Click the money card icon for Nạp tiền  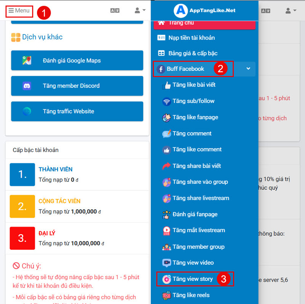(161, 37)
